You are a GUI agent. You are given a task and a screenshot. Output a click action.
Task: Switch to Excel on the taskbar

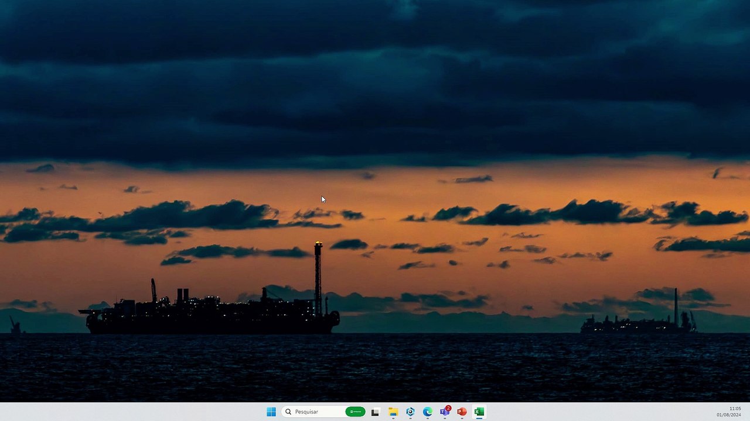[479, 412]
